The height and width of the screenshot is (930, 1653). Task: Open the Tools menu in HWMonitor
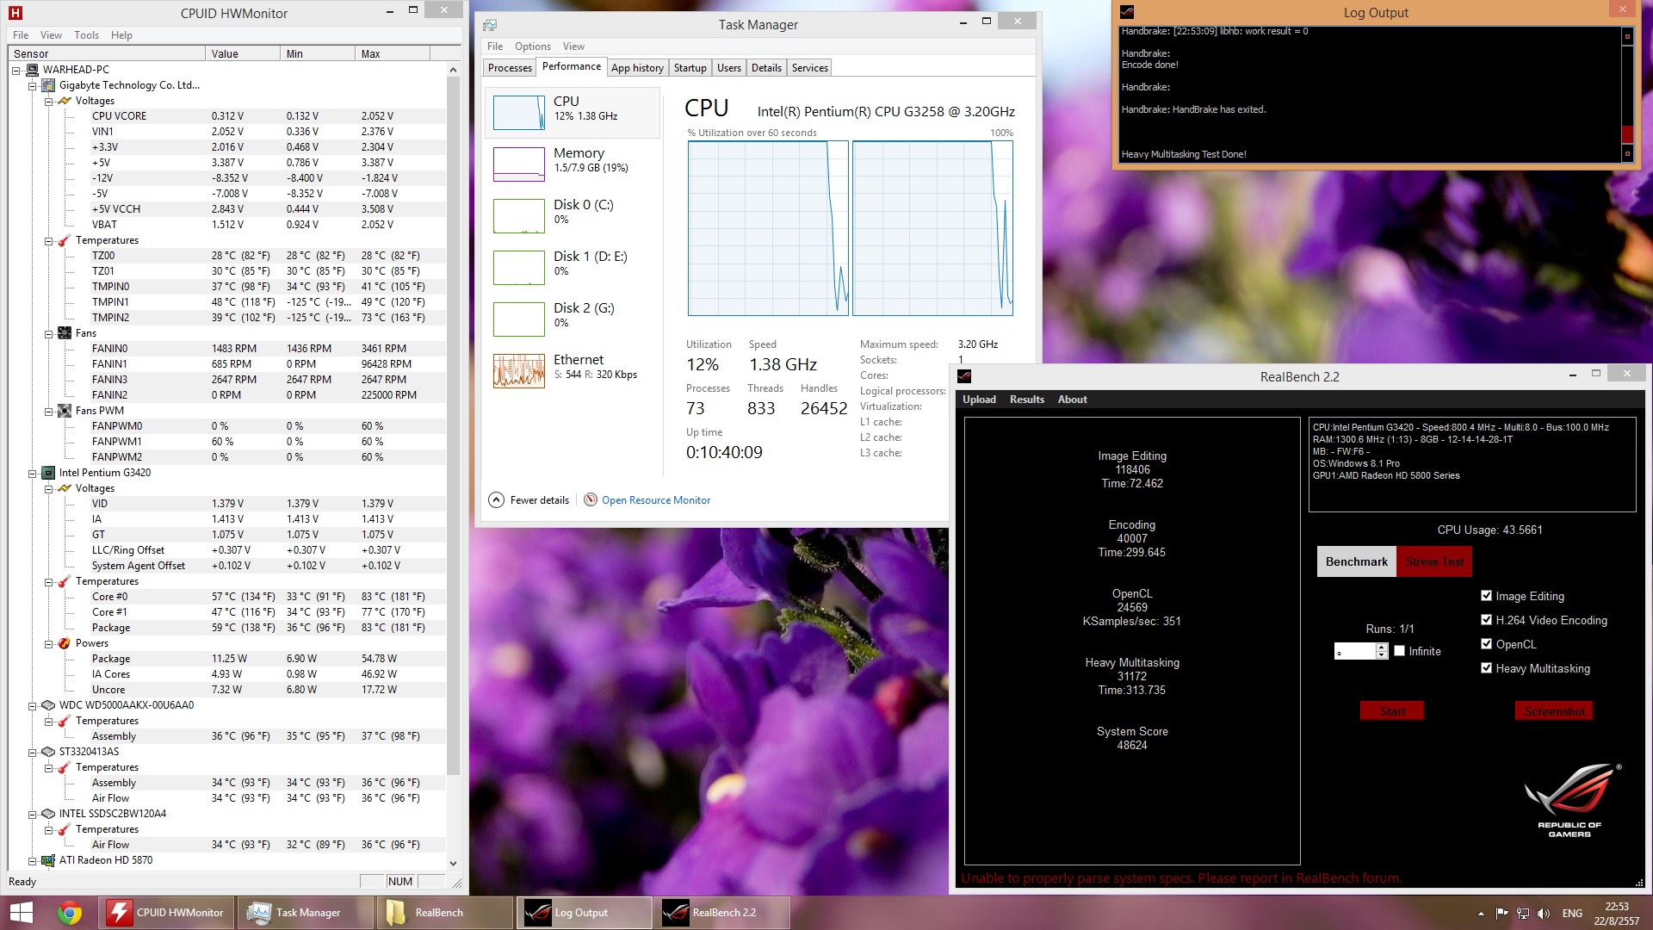click(x=86, y=35)
